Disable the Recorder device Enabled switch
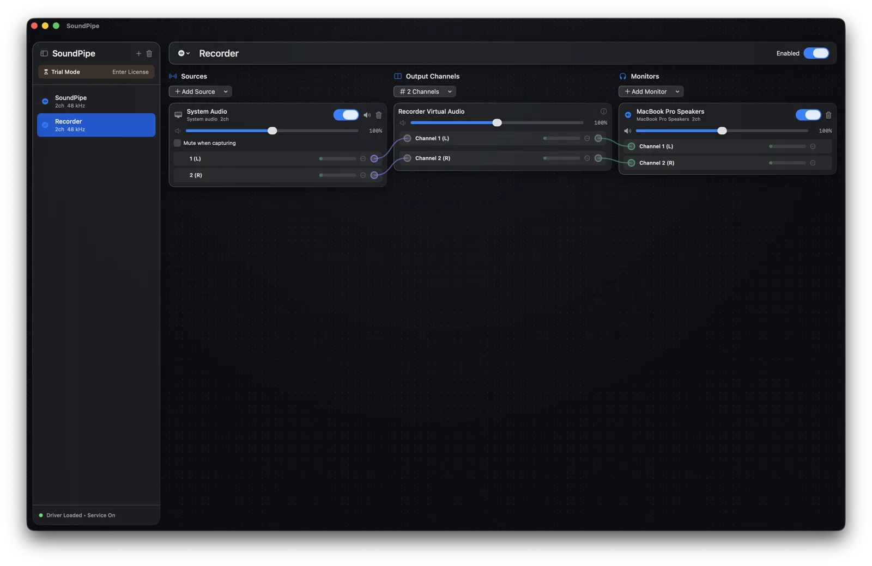872x566 pixels. pos(816,53)
